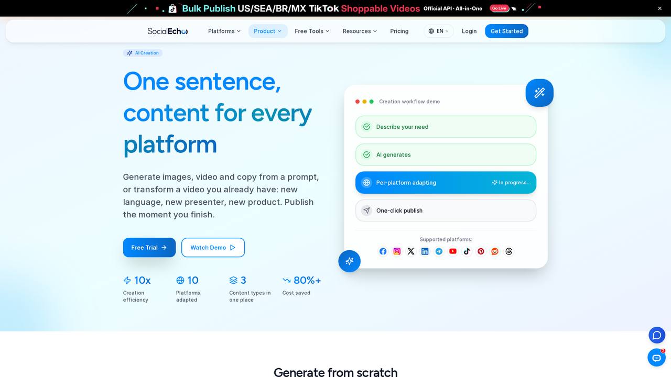
Task: Click the Facebook icon under Supported platforms
Action: click(383, 251)
